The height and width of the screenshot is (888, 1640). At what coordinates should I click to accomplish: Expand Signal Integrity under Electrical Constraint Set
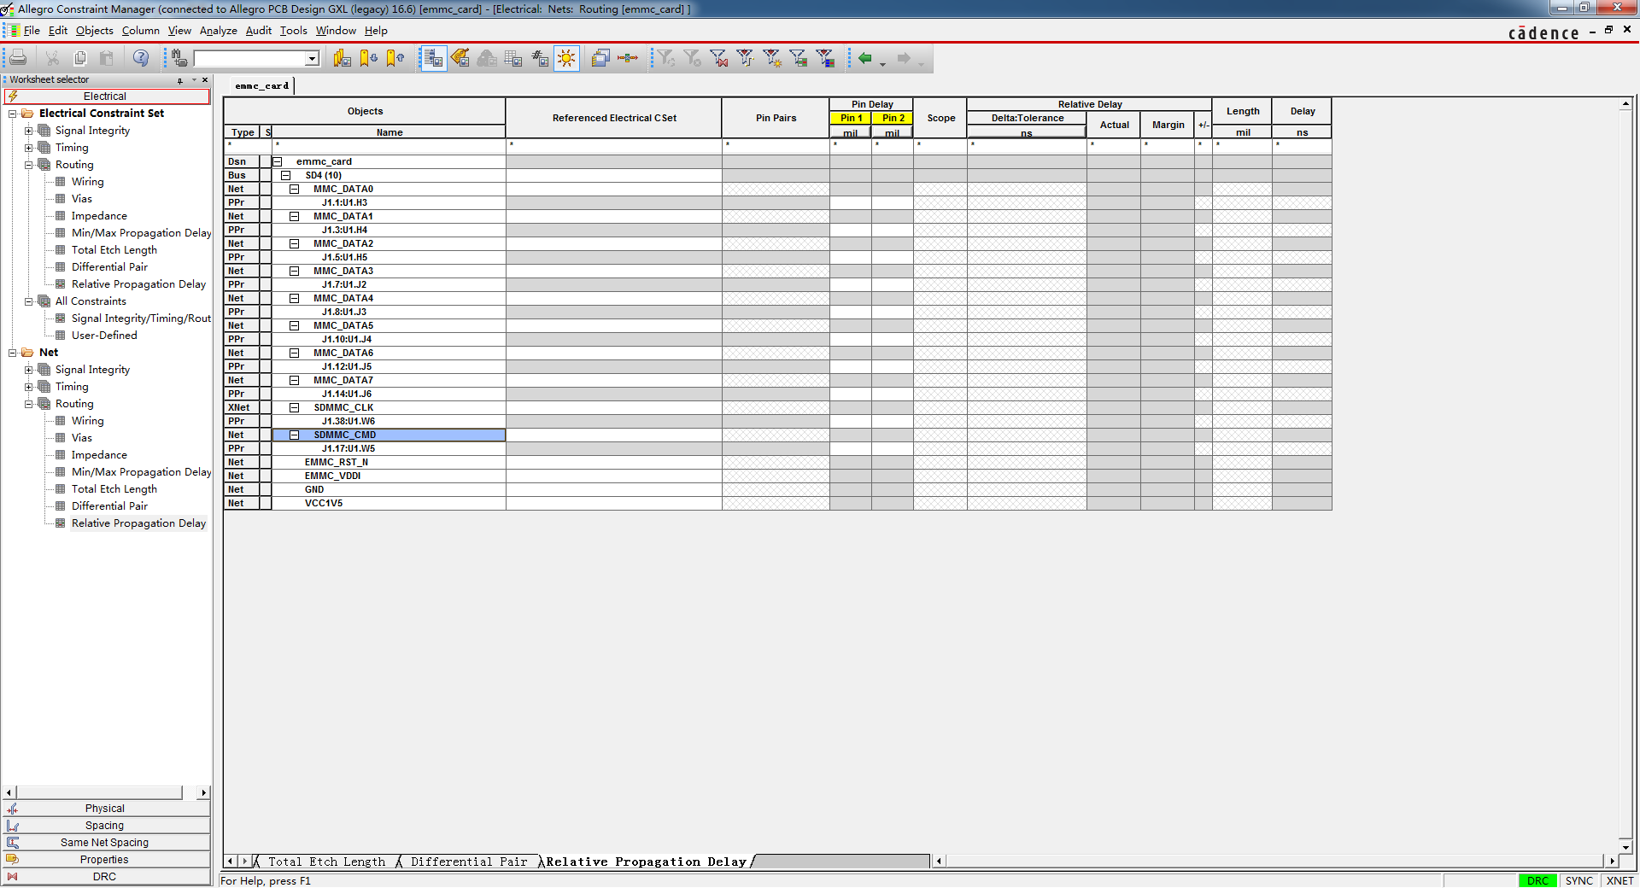(x=28, y=131)
